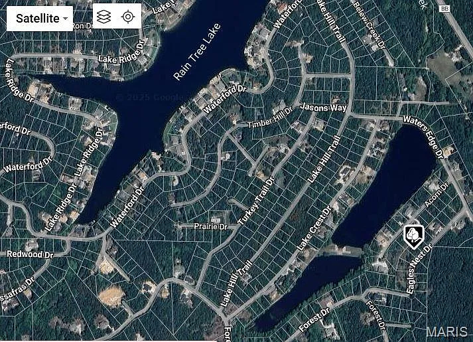Click the Acorn Dr street label
Viewport: 473px width, 342px height.
(437, 195)
